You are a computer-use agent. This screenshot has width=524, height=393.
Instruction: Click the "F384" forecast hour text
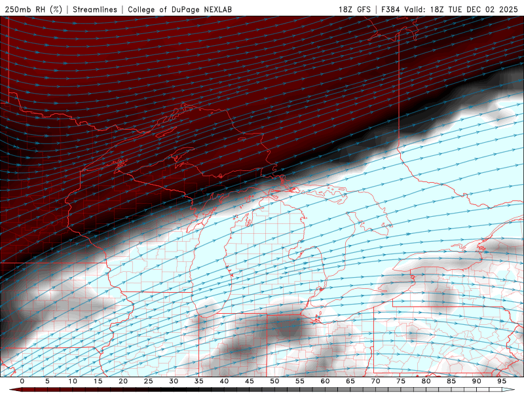click(x=391, y=9)
